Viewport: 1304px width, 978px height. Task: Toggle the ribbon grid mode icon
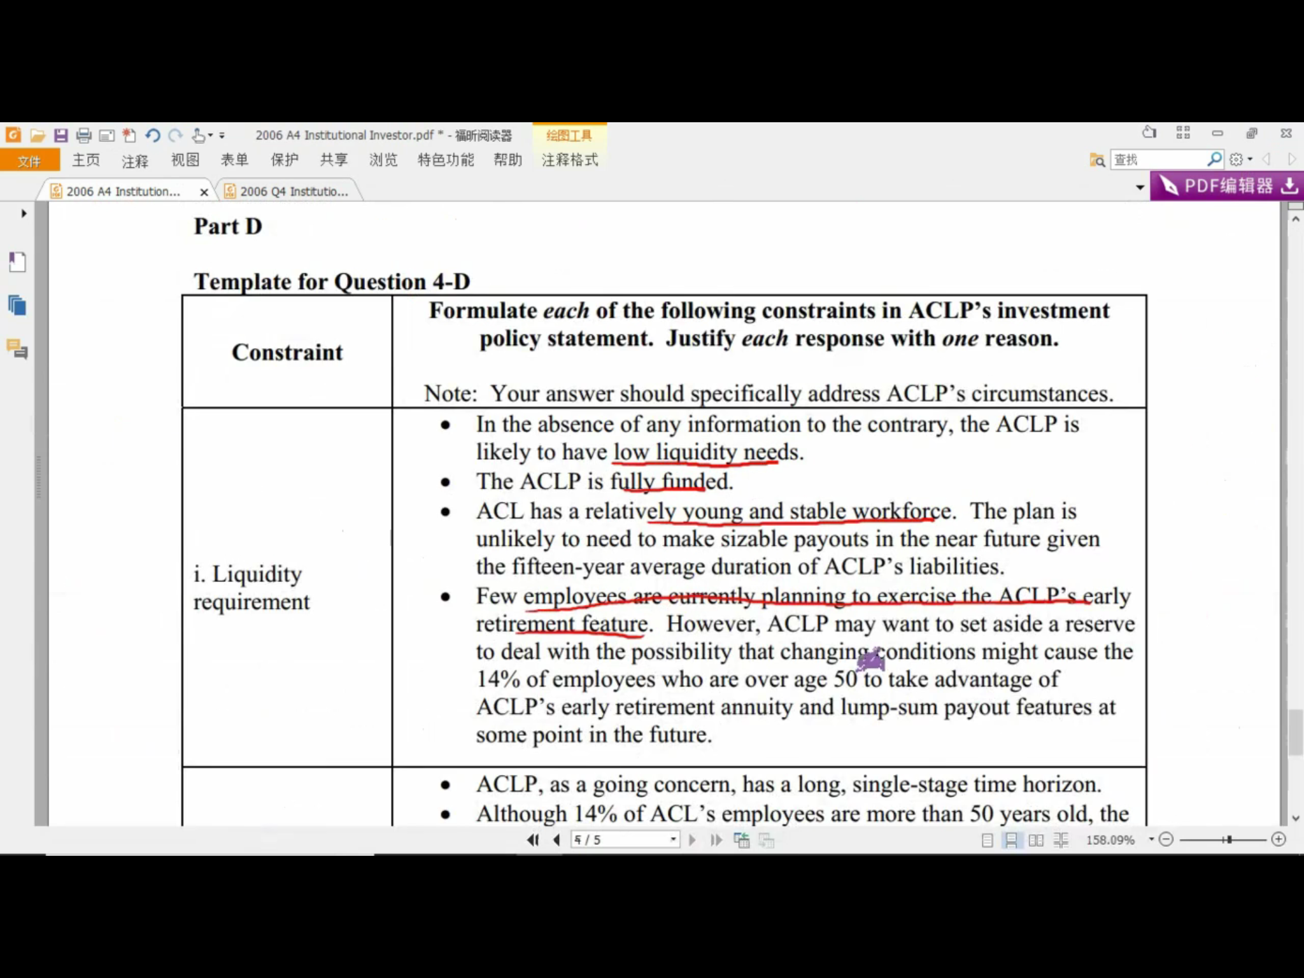(1183, 132)
